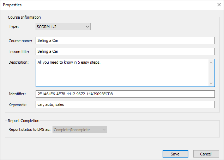
Task: Click the "Report status to LMS as:" label
Action: pos(29,130)
